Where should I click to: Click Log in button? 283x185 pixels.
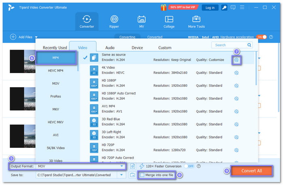click(x=210, y=8)
